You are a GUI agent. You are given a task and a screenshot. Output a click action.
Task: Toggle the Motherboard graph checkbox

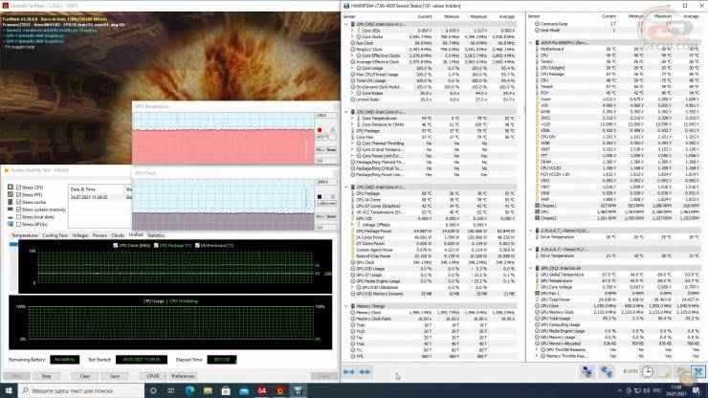[x=197, y=245]
